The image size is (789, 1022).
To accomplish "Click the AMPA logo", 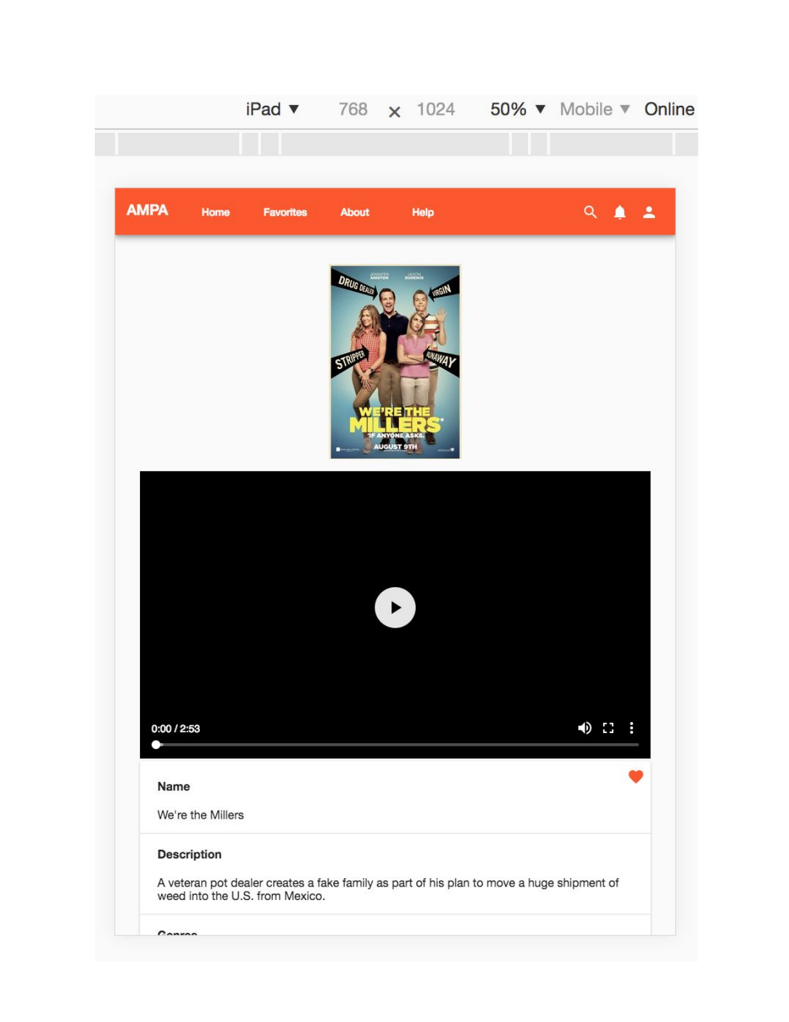I will tap(147, 210).
